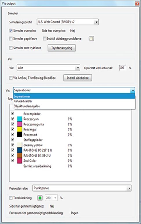
Task: Enable Simuler papirfarve checkbox
Action: [11, 38]
